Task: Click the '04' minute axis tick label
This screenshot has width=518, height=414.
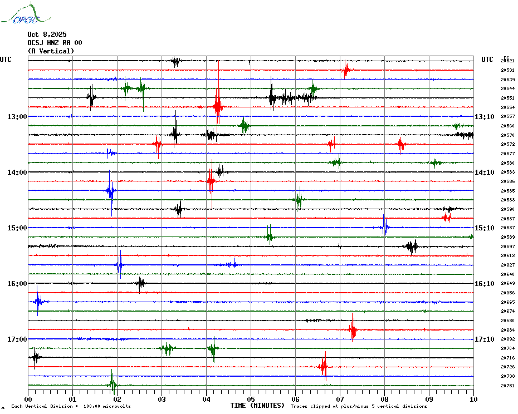Action: 207,399
